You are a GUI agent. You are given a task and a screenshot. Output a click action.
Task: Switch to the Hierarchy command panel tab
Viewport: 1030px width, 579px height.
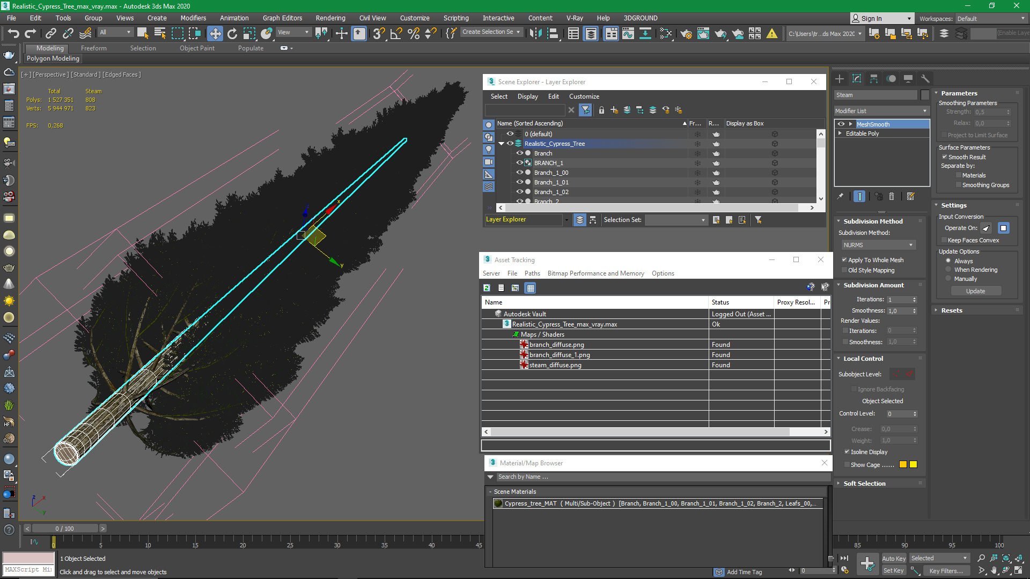coord(874,79)
